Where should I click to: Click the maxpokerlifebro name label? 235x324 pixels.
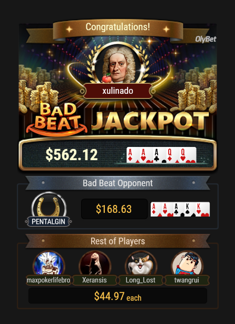48,280
